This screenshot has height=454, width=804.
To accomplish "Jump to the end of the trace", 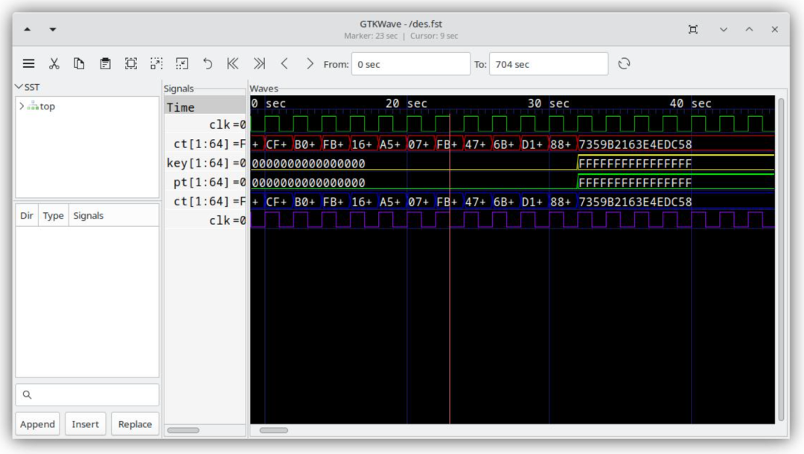I will [259, 64].
